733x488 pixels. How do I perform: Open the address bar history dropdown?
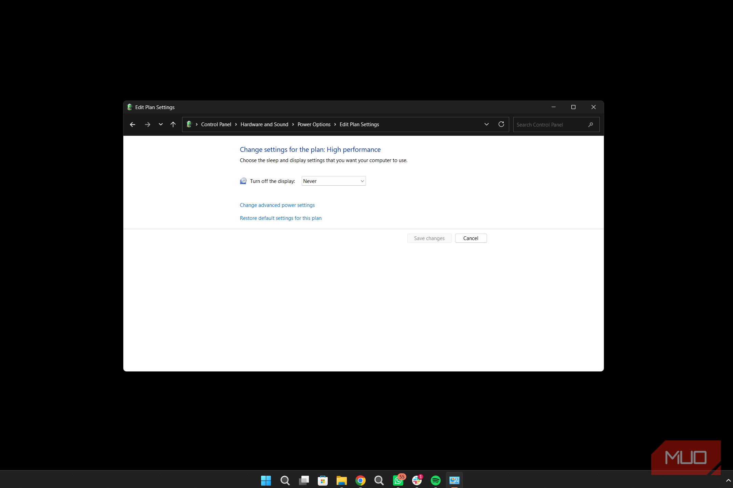[x=486, y=124]
